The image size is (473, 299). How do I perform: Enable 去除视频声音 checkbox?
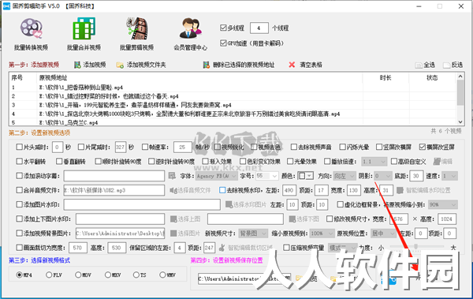294,147
